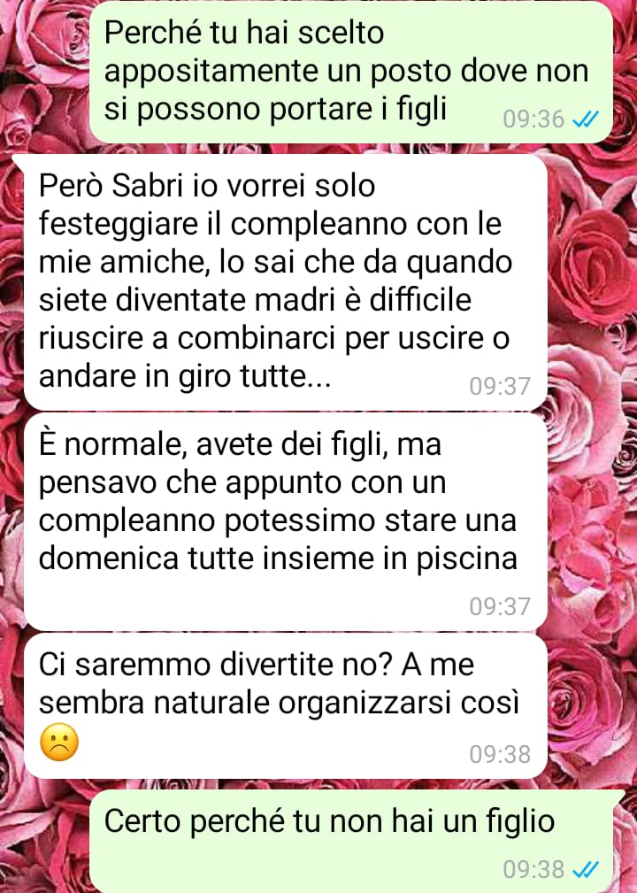This screenshot has height=893, width=637.
Task: Tap the 09:36 timestamp on sent message
Action: [533, 119]
